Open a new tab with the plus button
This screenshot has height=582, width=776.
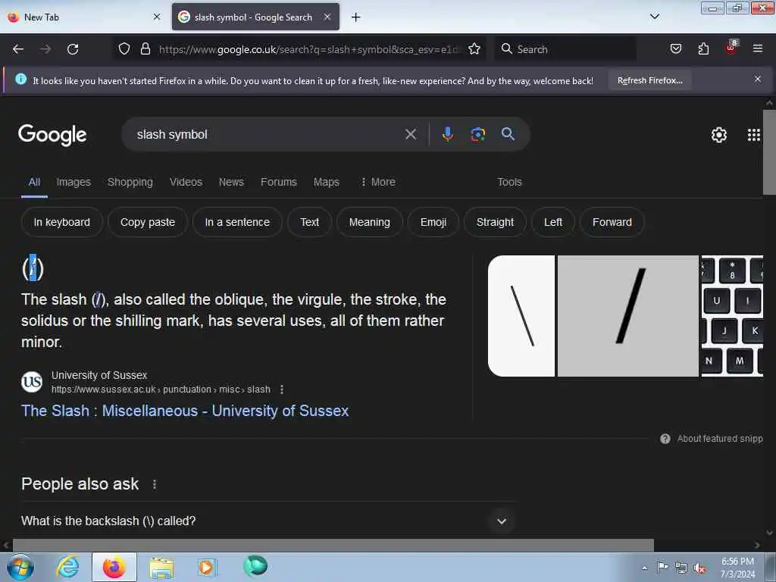click(355, 17)
